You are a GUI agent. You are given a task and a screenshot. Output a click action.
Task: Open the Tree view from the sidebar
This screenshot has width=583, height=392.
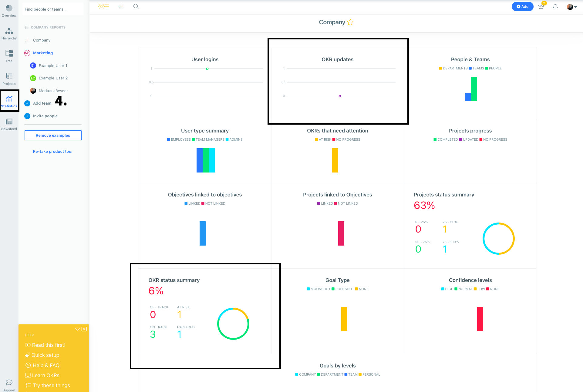point(9,55)
